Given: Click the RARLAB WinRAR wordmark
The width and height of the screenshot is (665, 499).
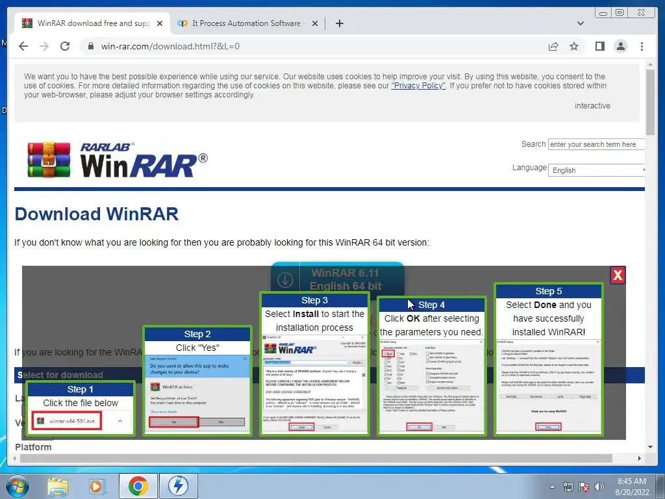Looking at the screenshot, I should tap(144, 160).
